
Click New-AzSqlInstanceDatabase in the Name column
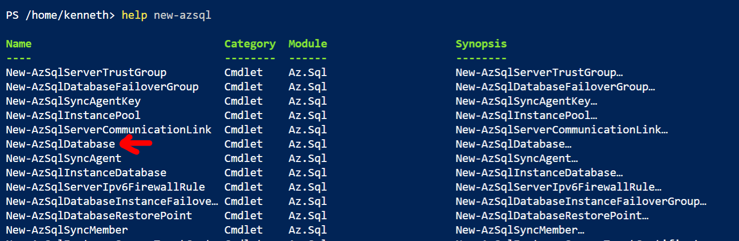coord(86,173)
